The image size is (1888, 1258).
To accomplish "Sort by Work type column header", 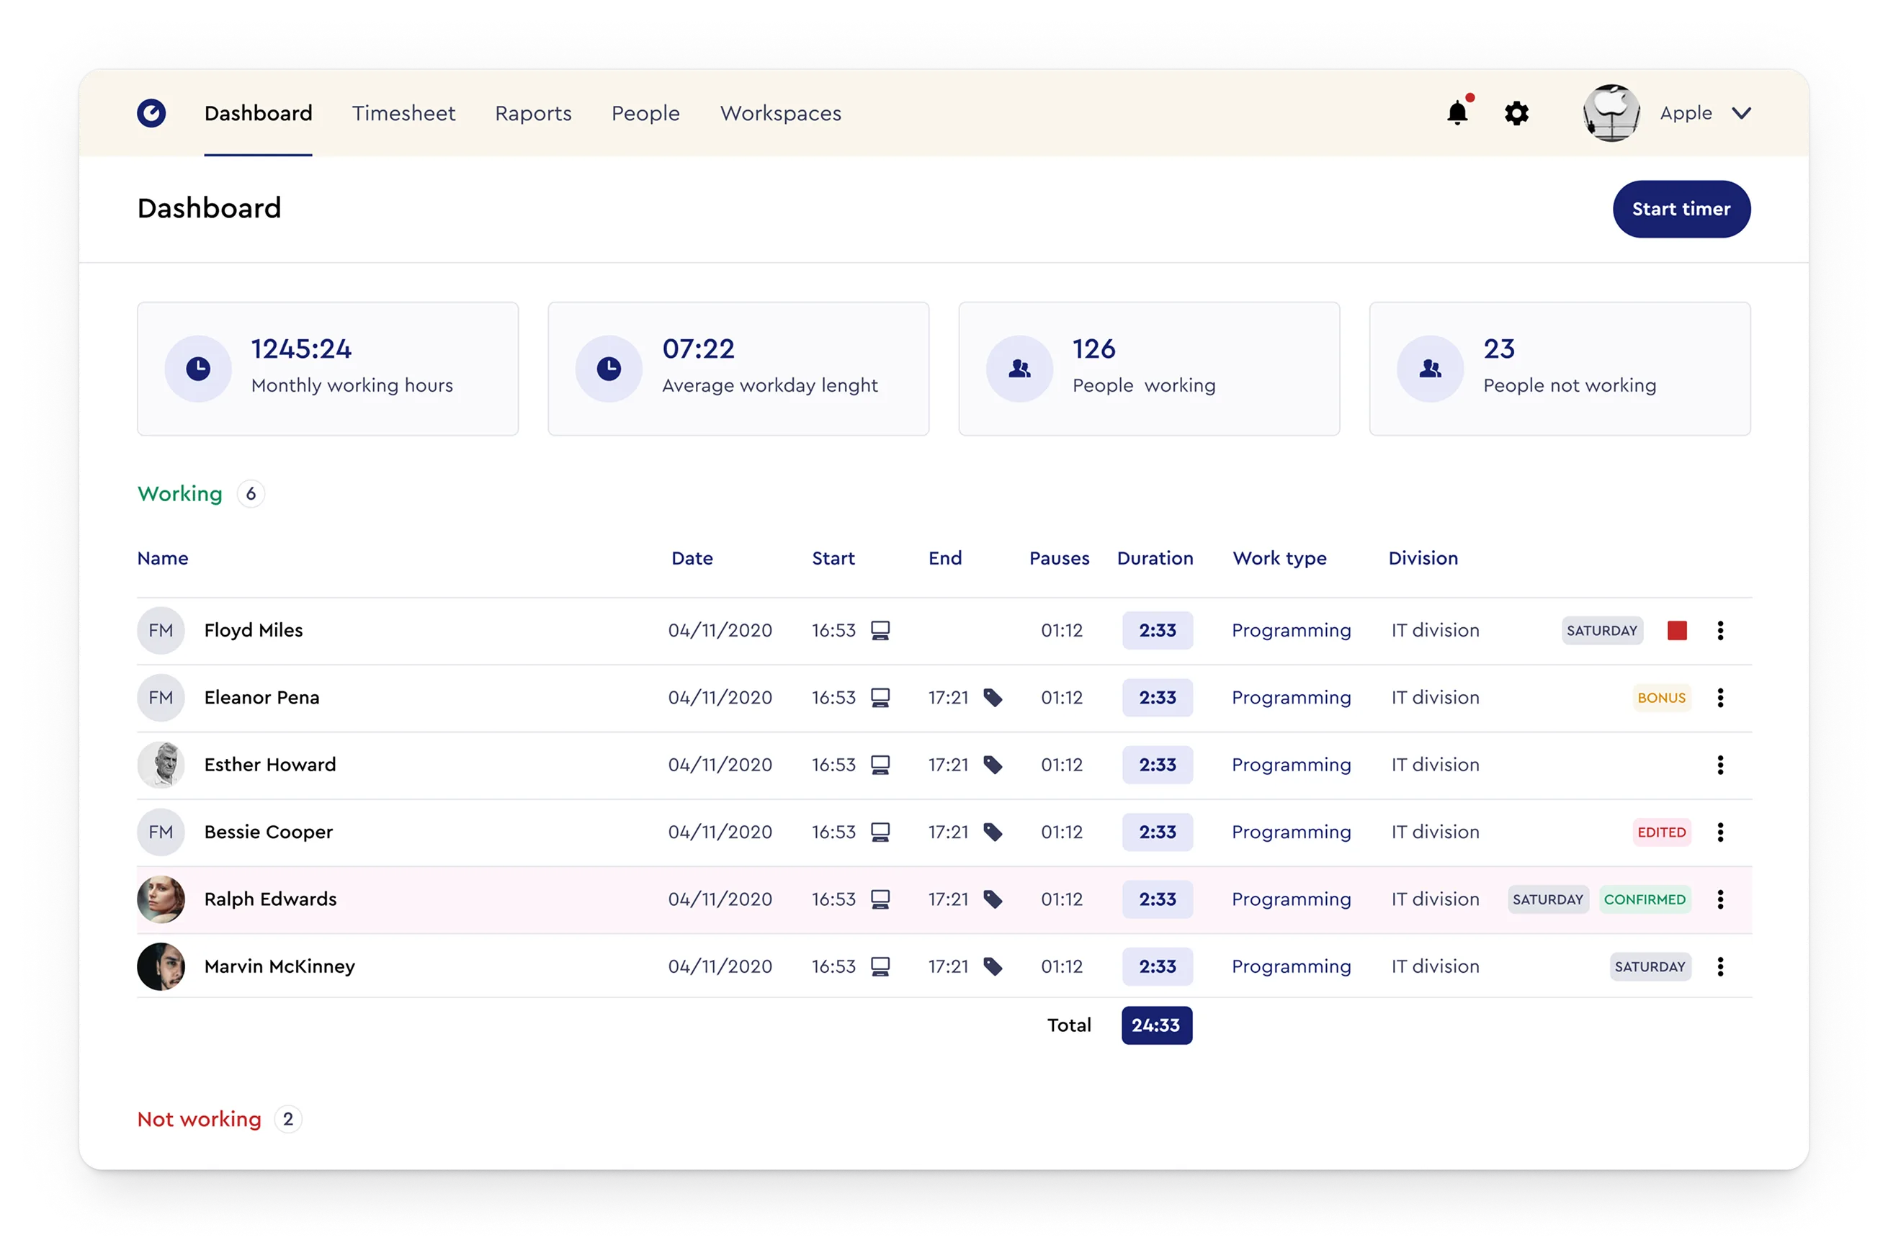I will (1279, 558).
